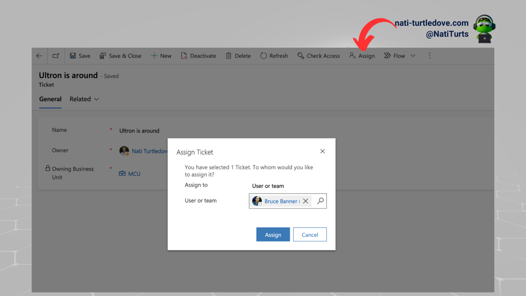
Task: Open Check Access
Action: 318,56
